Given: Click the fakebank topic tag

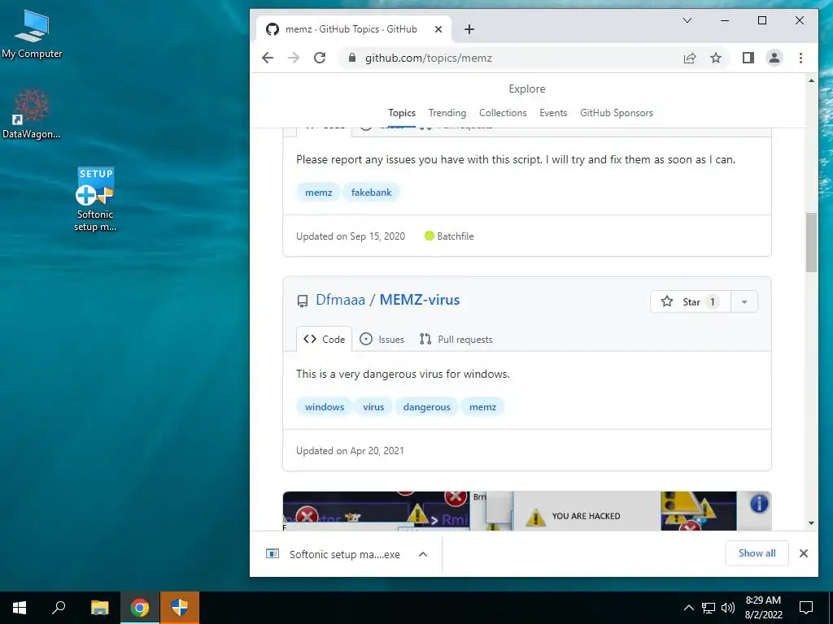Looking at the screenshot, I should (x=371, y=193).
